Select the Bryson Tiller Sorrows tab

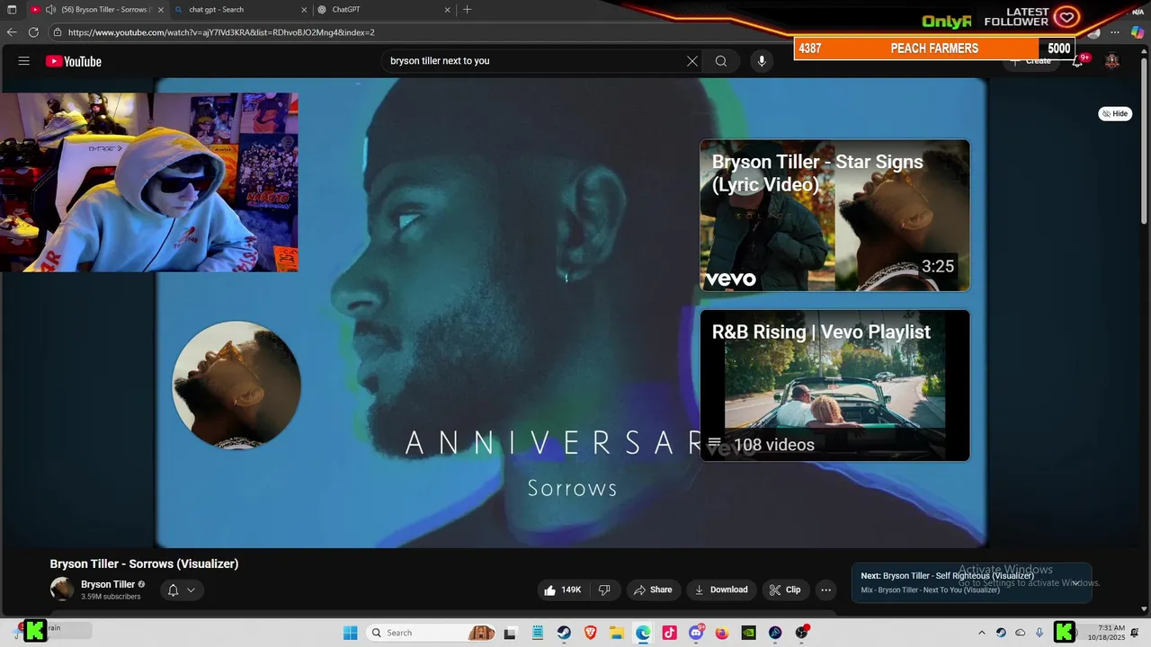point(108,10)
